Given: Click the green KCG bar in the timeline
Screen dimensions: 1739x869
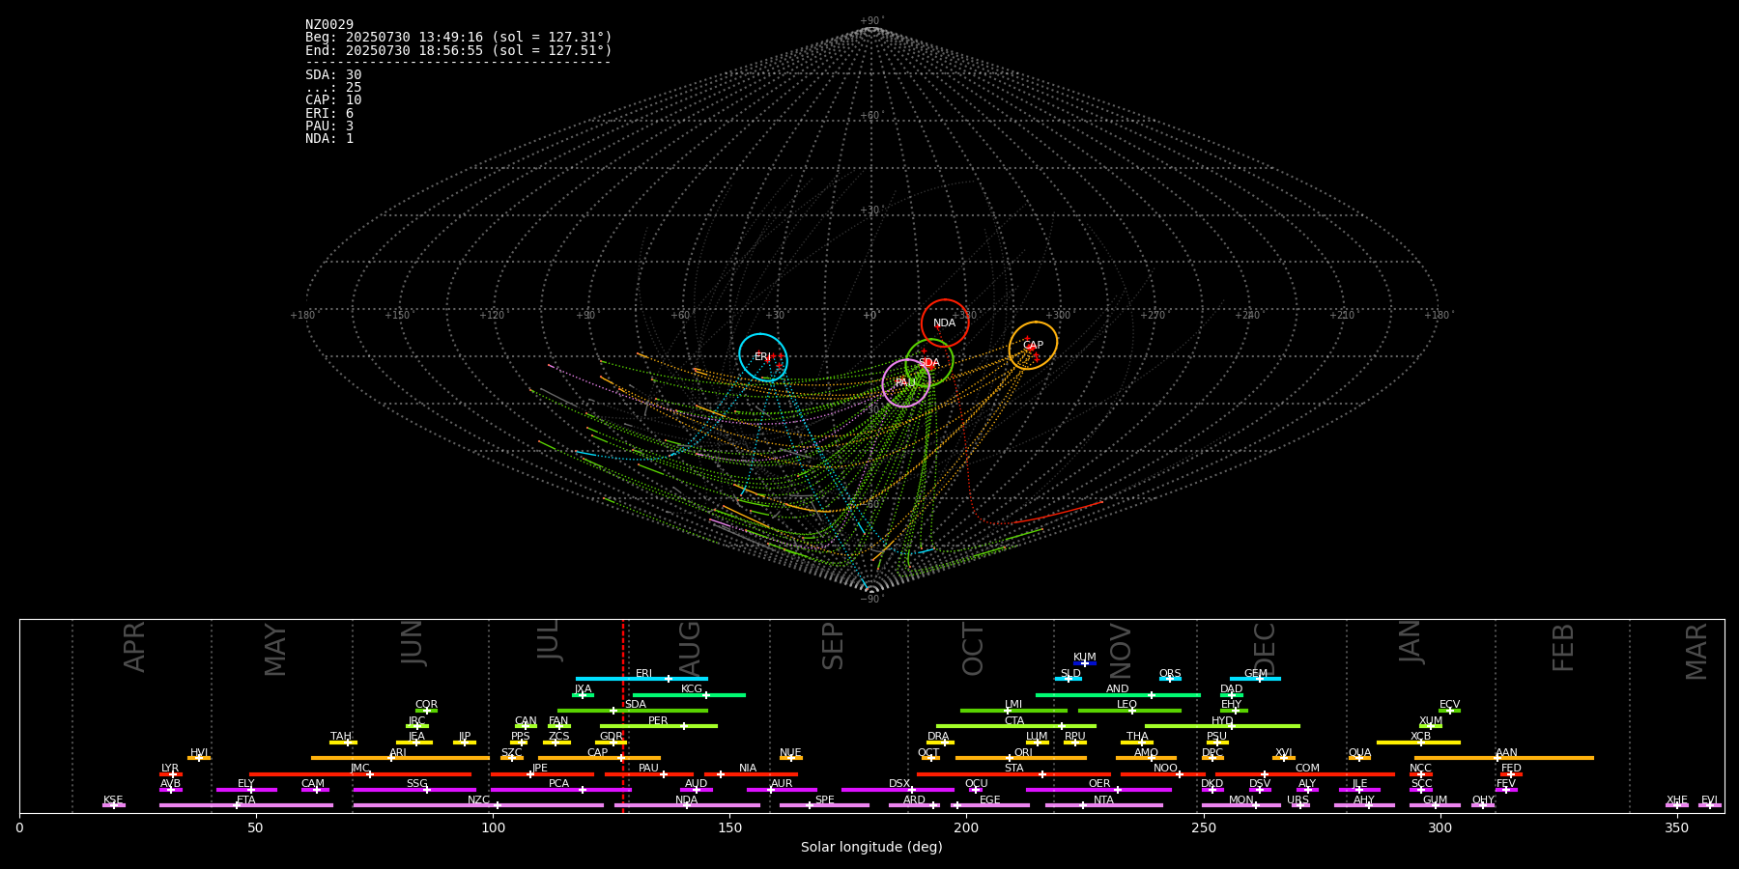Looking at the screenshot, I should (x=689, y=694).
